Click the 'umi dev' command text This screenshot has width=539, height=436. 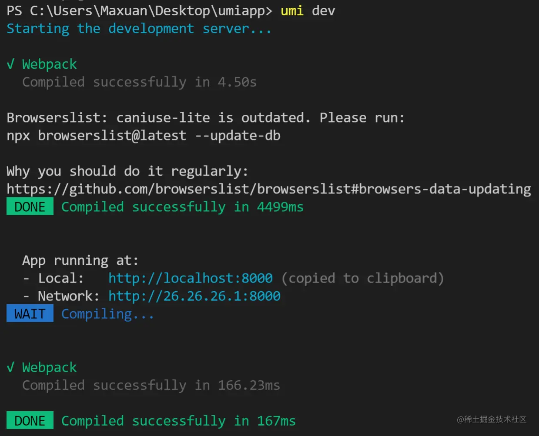pos(308,10)
